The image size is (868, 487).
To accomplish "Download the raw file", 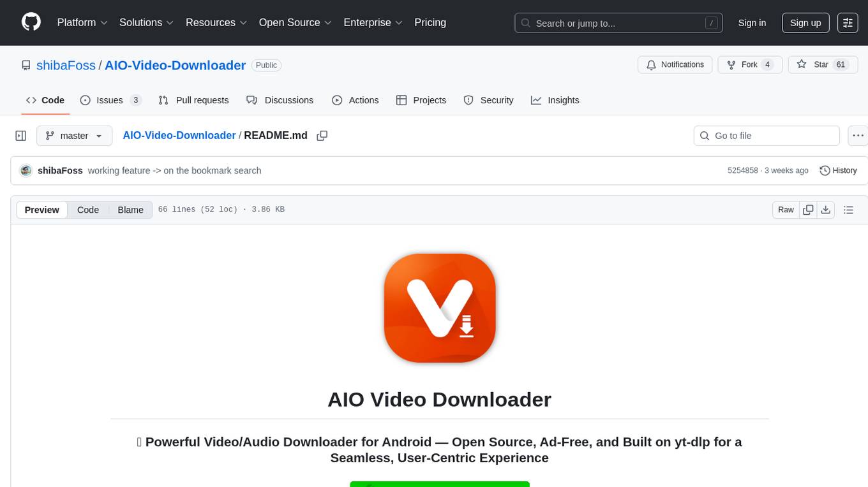I will click(x=826, y=210).
